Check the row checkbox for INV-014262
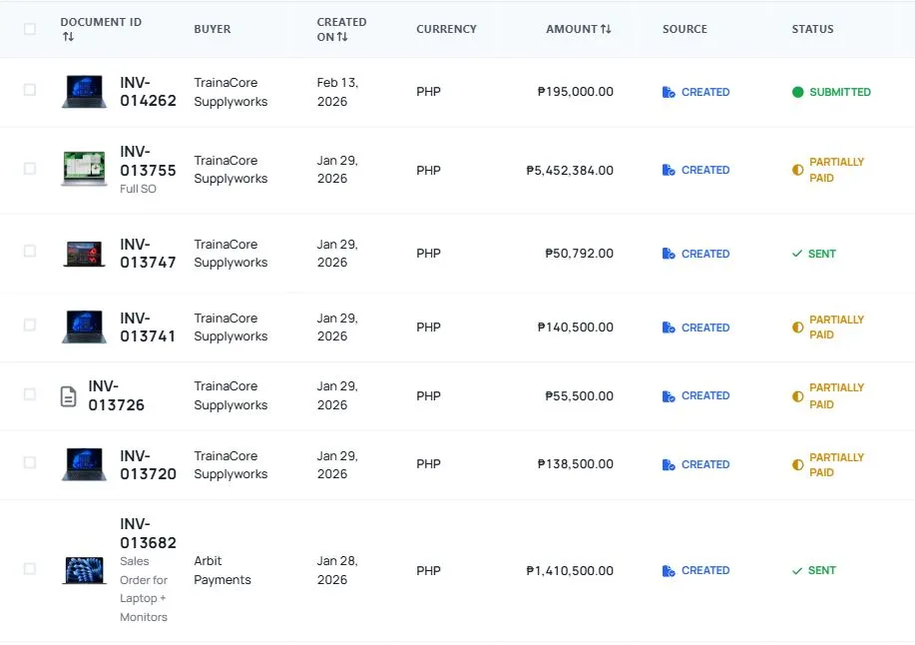The width and height of the screenshot is (915, 645). click(x=29, y=89)
